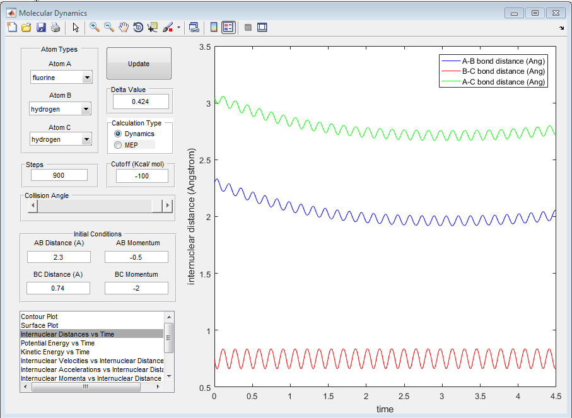This screenshot has width=572, height=418.
Task: Toggle the Insert Legend toolbar button
Action: (228, 27)
